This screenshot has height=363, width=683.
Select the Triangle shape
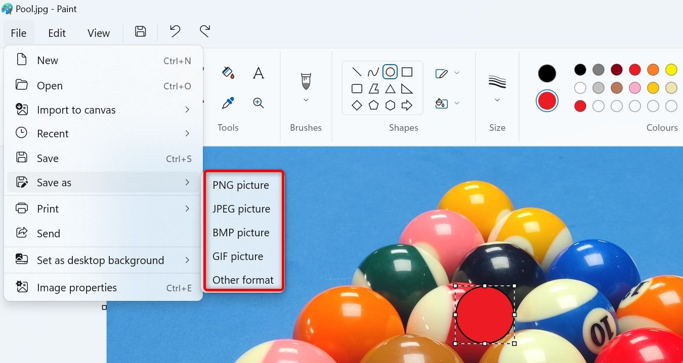390,89
